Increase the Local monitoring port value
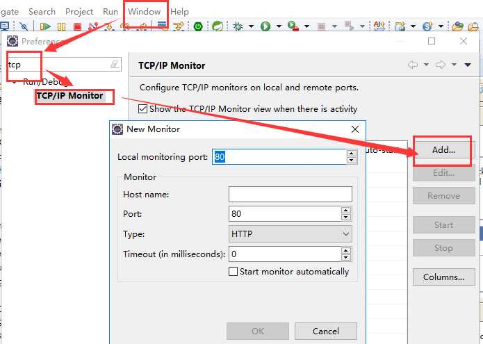Screen dimensions: 483x344 click(x=351, y=154)
